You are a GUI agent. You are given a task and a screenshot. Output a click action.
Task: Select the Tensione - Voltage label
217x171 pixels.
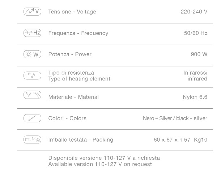72,12
